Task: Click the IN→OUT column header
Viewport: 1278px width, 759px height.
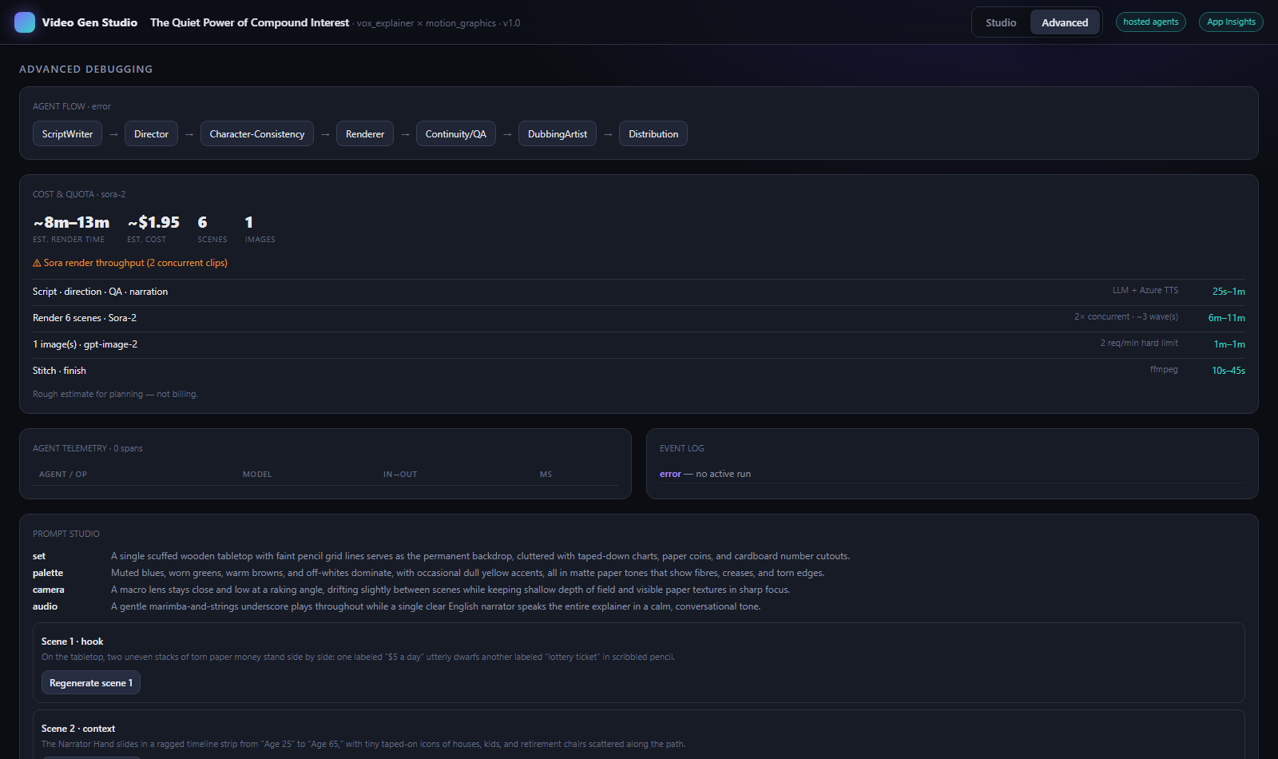Action: tap(400, 475)
